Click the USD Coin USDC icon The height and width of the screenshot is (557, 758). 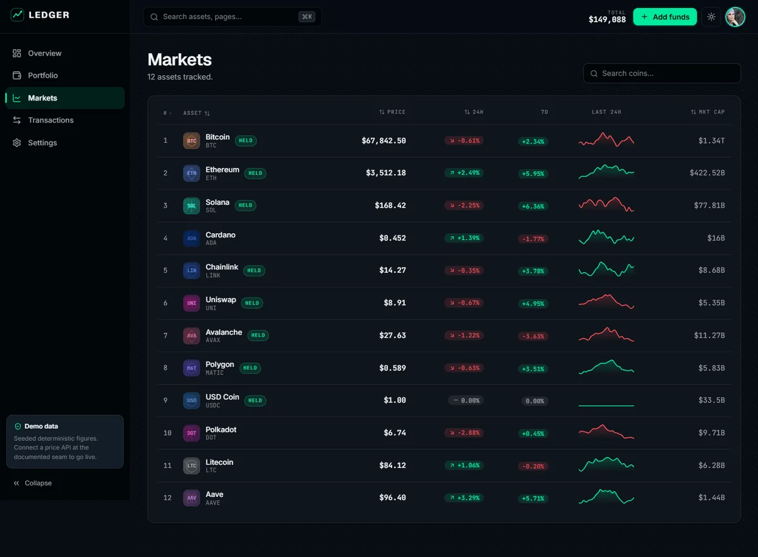(191, 400)
